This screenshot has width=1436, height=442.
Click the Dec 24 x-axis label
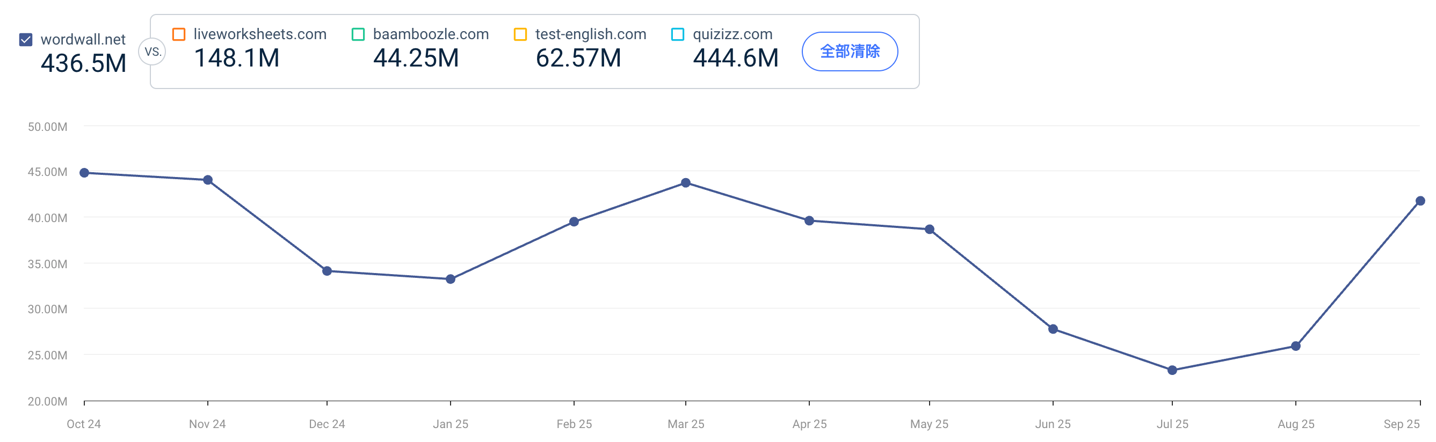click(327, 424)
